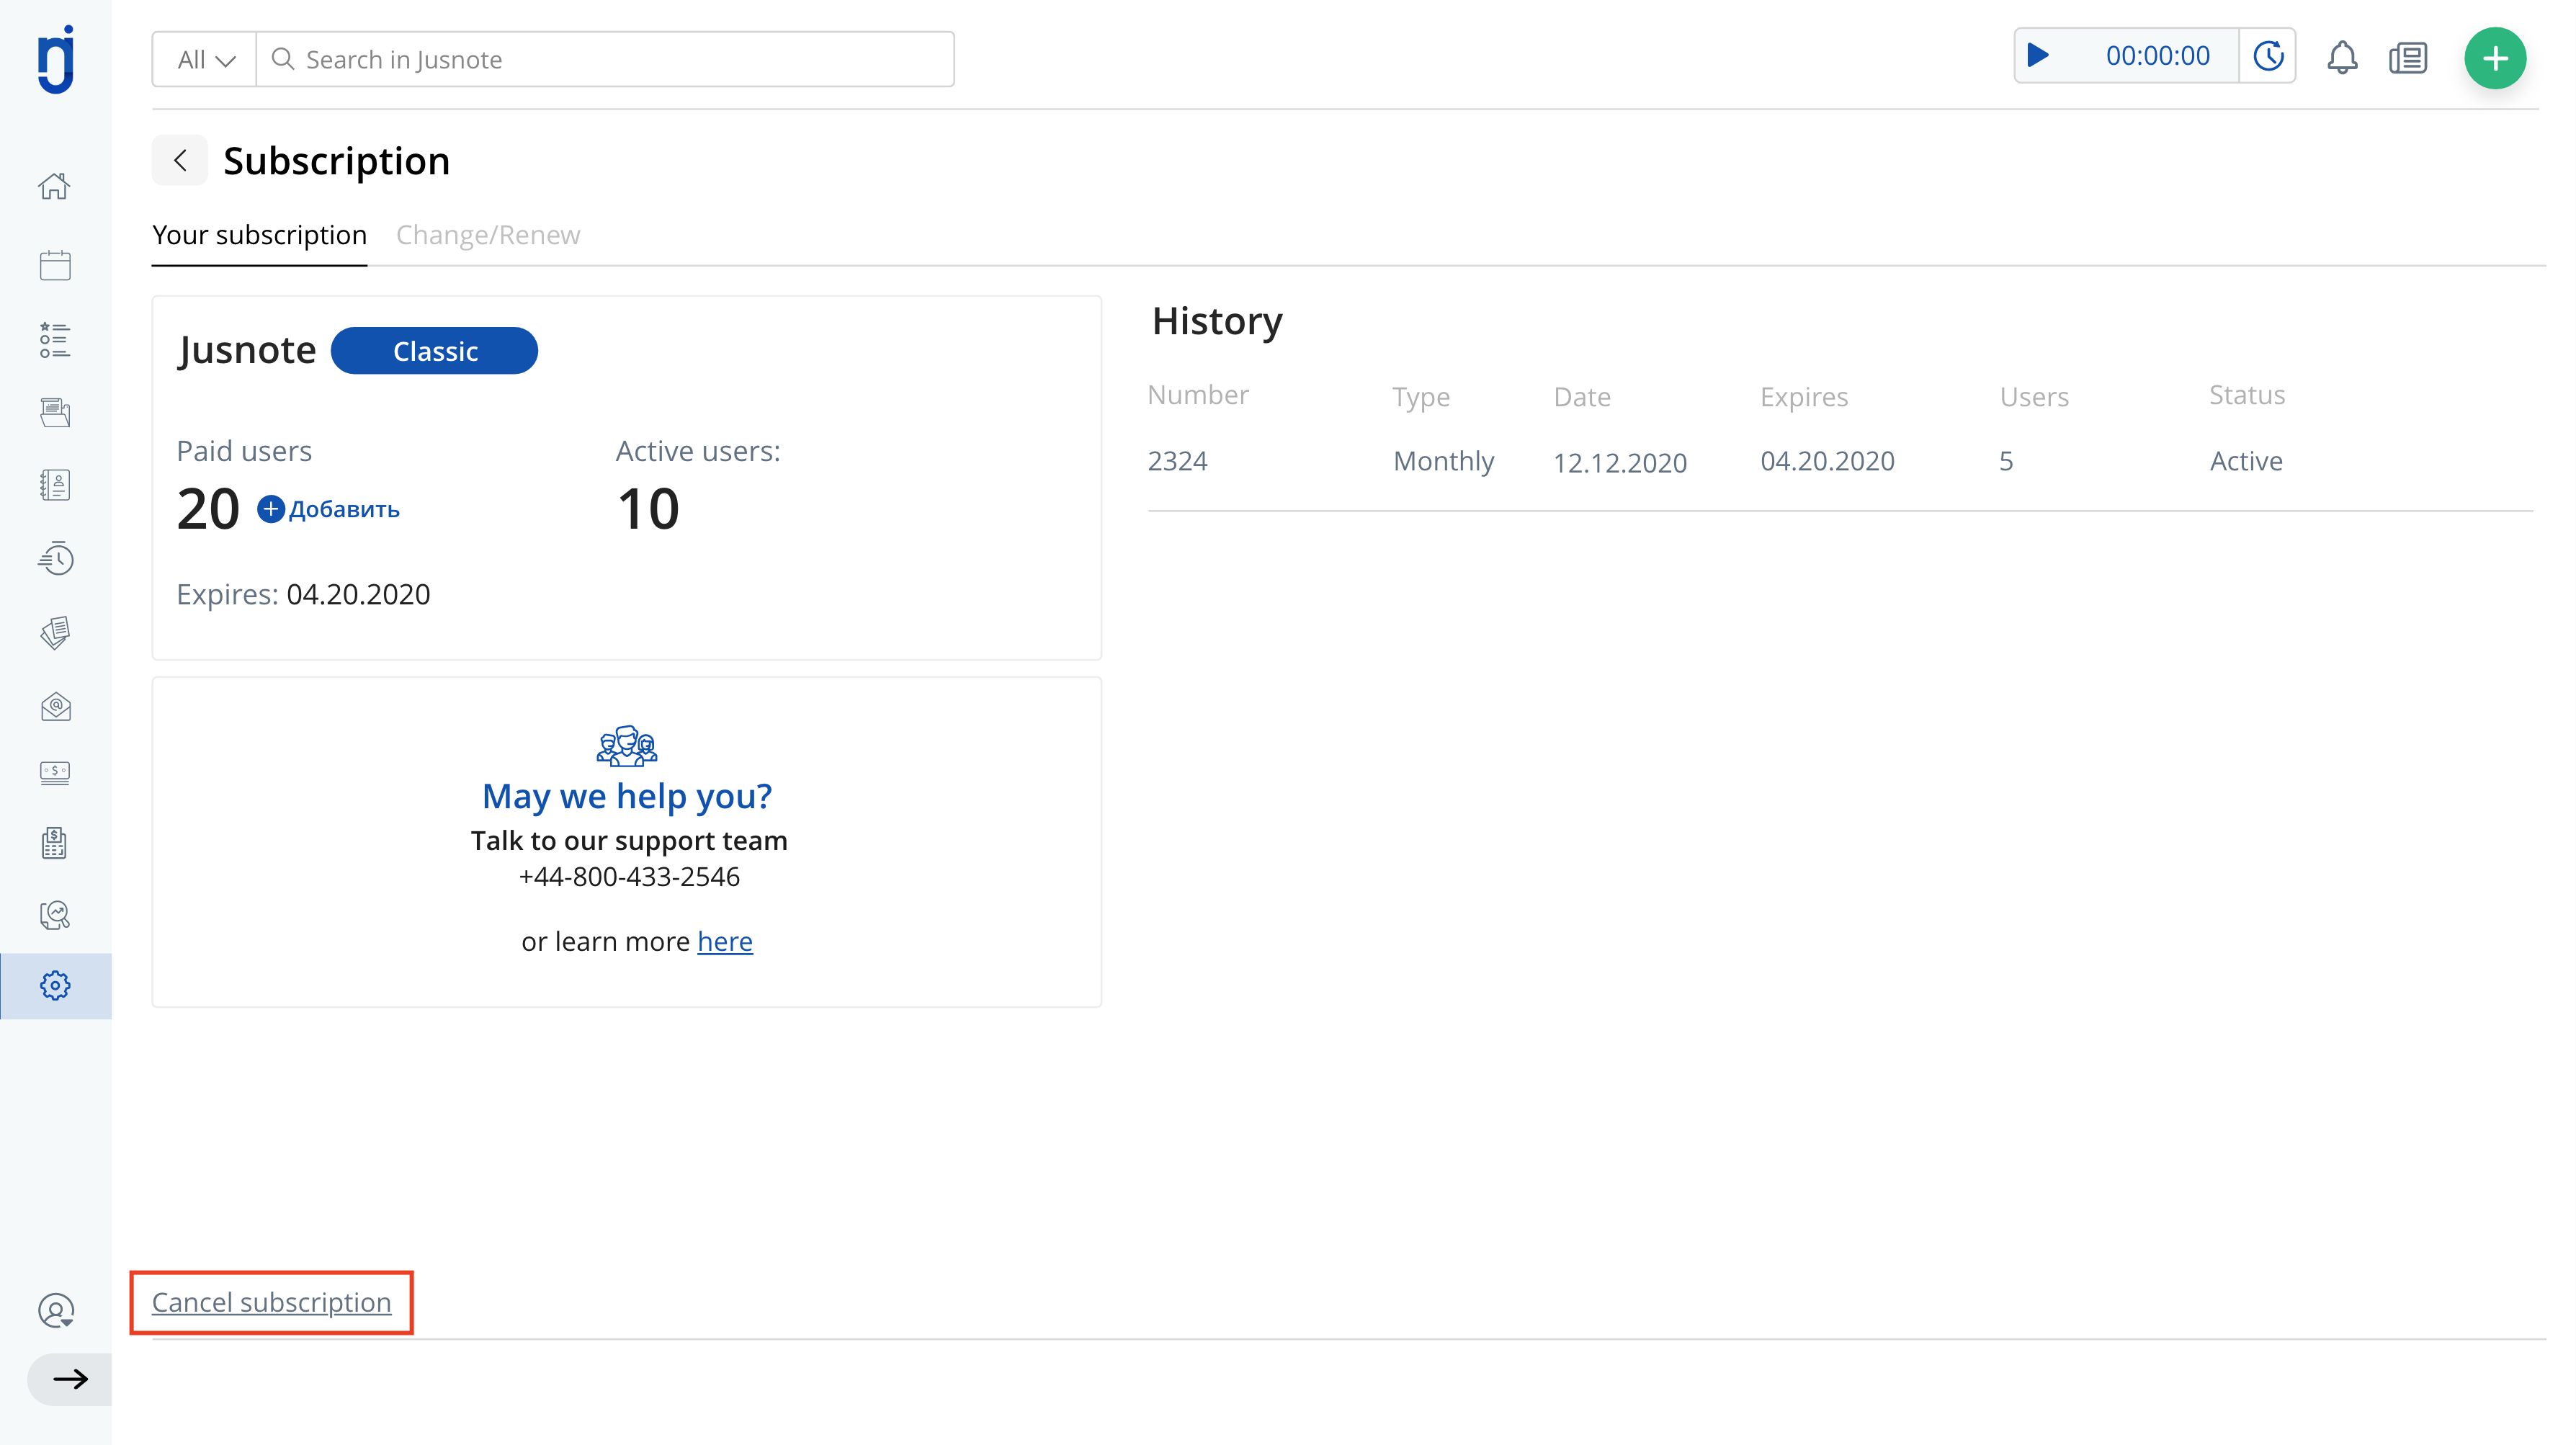Open the Invoices calculator icon
This screenshot has width=2576, height=1445.
(x=55, y=843)
